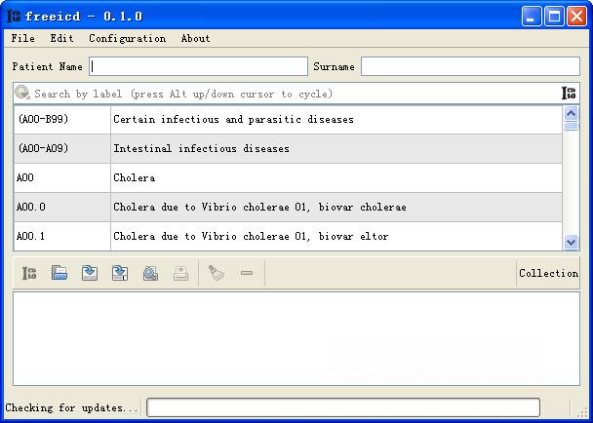This screenshot has width=593, height=423.
Task: Click the remove item minus icon
Action: (x=247, y=273)
